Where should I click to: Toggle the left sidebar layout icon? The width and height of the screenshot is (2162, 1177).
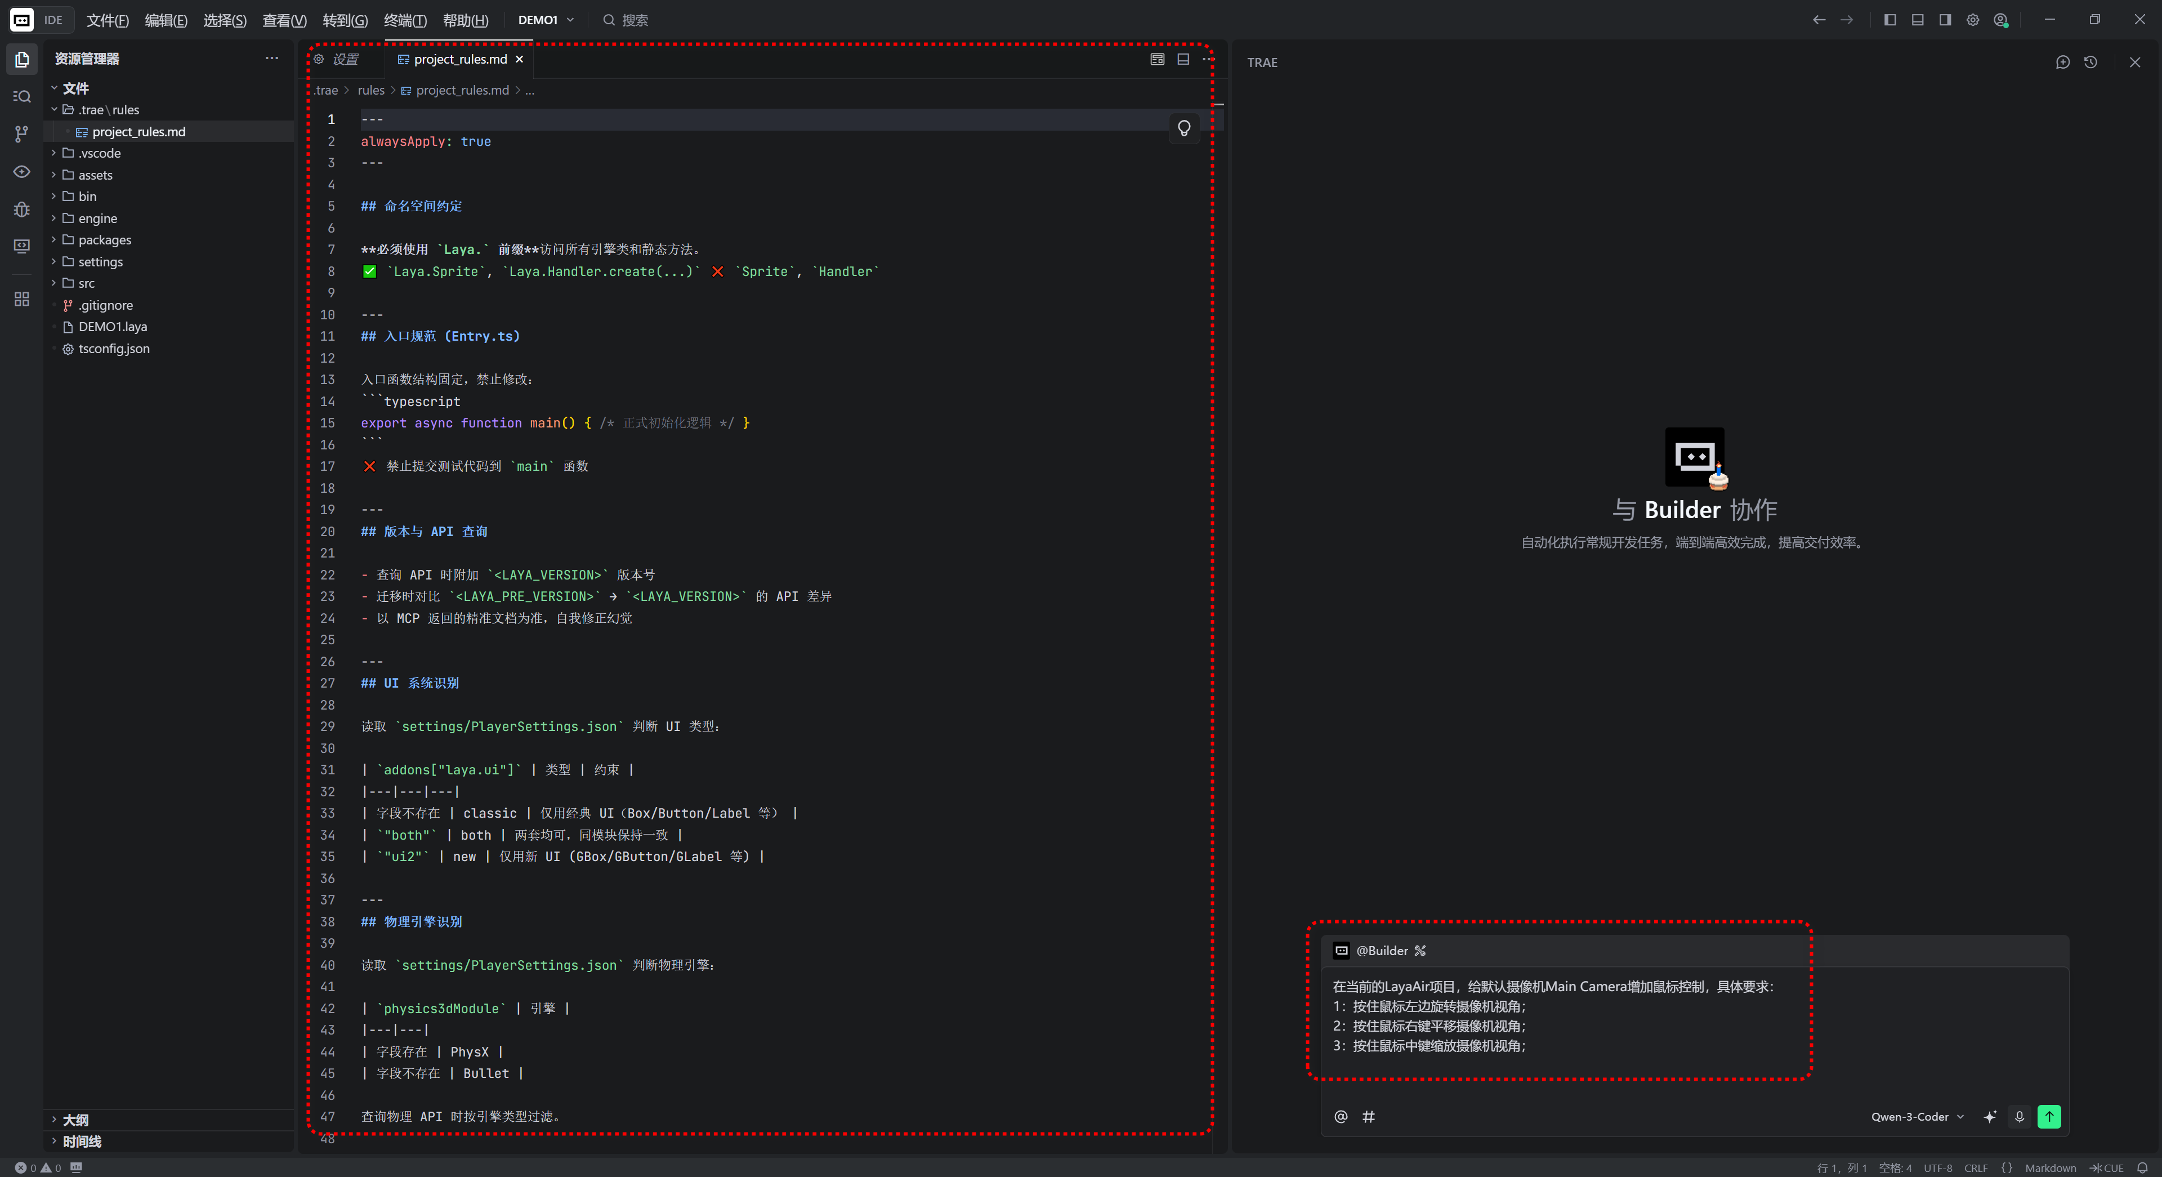(1890, 20)
